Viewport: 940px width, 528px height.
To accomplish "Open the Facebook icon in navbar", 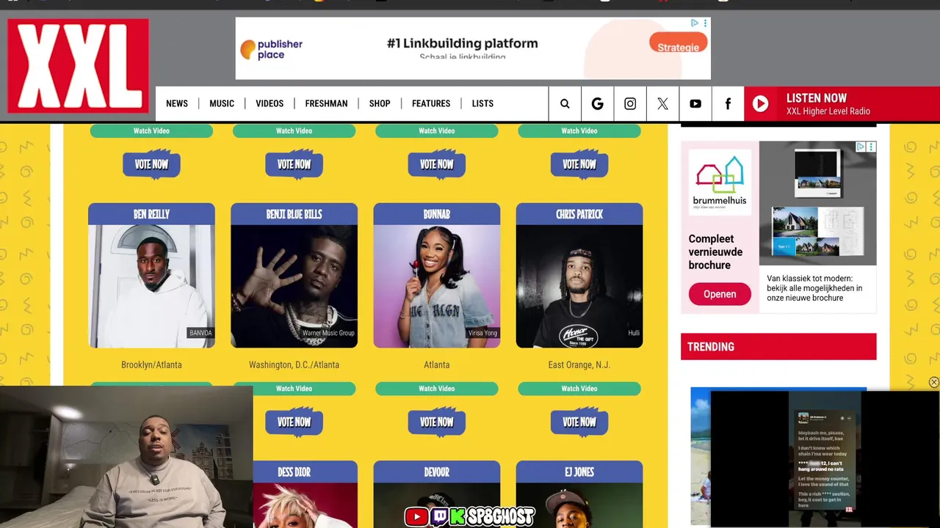I will pos(728,103).
